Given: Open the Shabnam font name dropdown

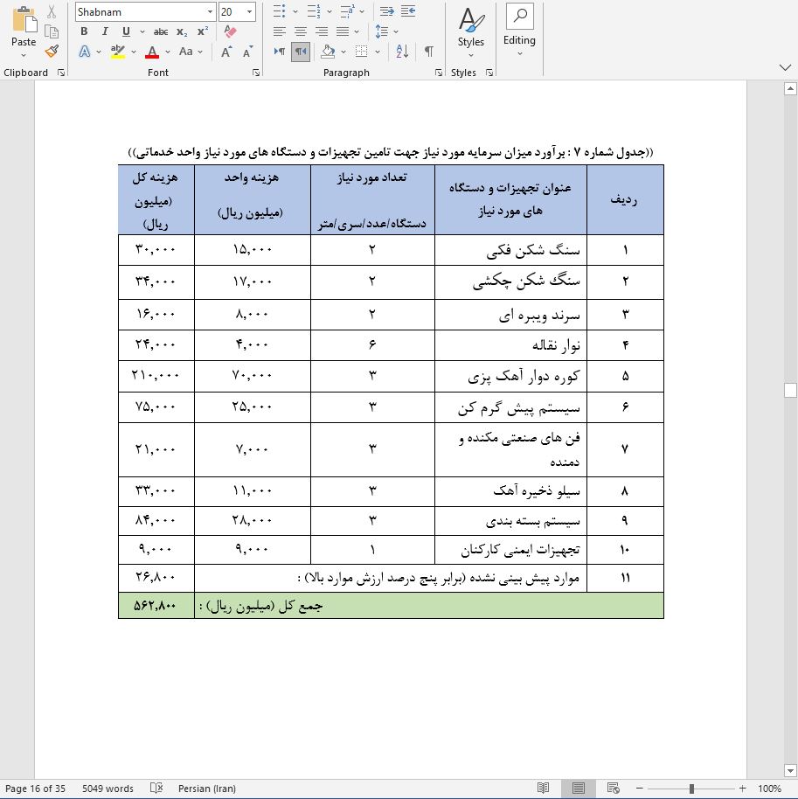Looking at the screenshot, I should (x=210, y=11).
